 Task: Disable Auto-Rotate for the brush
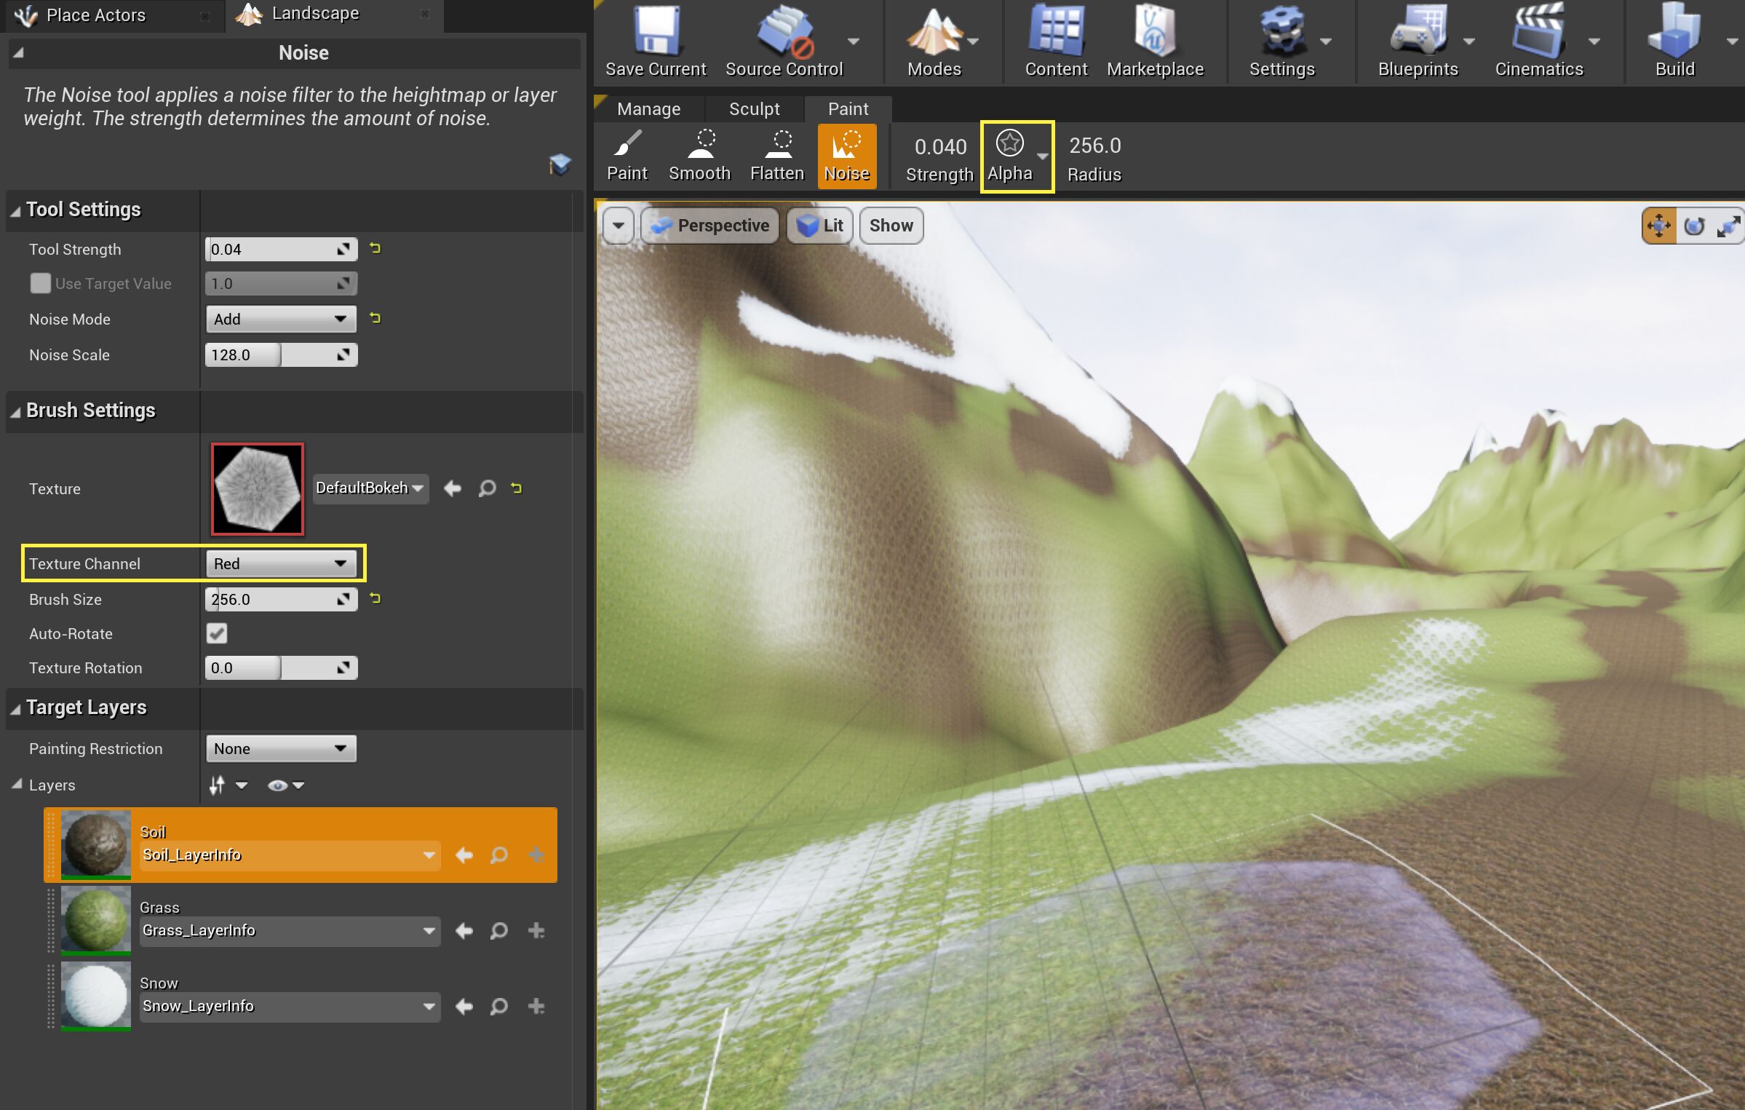pyautogui.click(x=216, y=633)
